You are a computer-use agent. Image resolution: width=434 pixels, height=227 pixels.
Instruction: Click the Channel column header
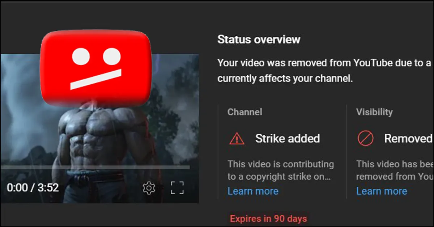[x=245, y=112]
